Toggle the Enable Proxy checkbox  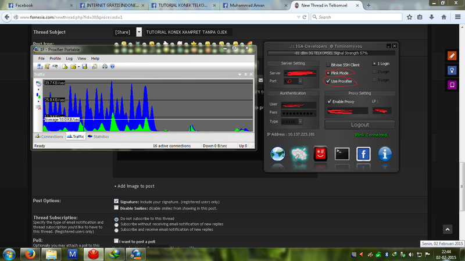pyautogui.click(x=329, y=101)
